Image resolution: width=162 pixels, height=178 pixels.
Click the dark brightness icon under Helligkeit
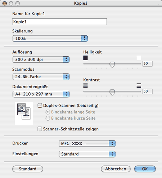pyautogui.click(x=85, y=58)
